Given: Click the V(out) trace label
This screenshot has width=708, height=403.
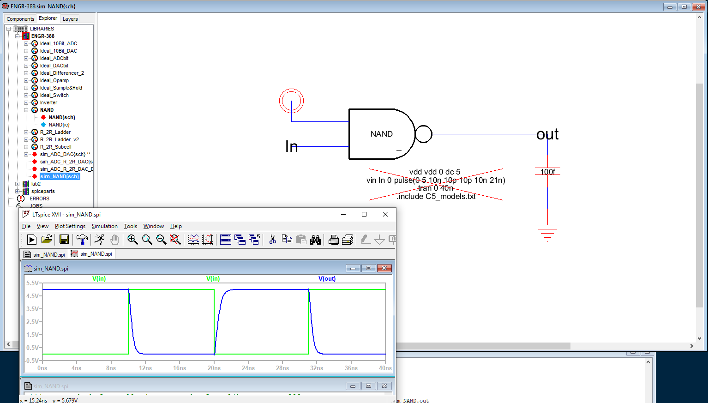Looking at the screenshot, I should [x=327, y=278].
